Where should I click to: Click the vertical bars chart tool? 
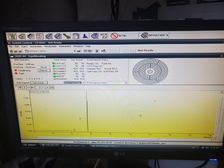(x=52, y=87)
